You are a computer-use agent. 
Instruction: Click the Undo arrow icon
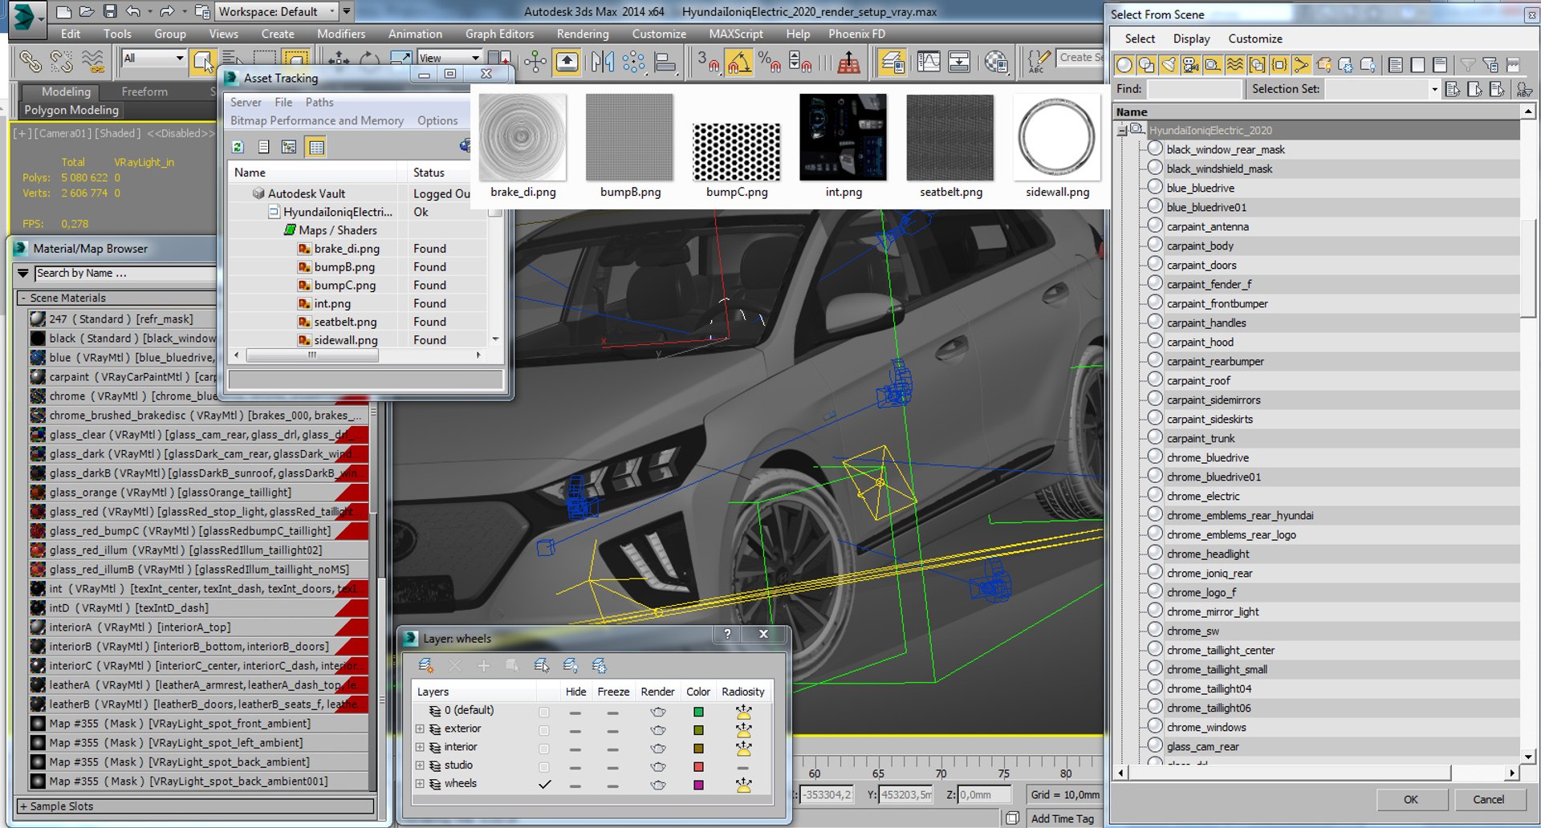pyautogui.click(x=133, y=11)
